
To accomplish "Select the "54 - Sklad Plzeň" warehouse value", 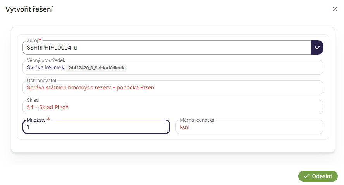I will click(48, 107).
